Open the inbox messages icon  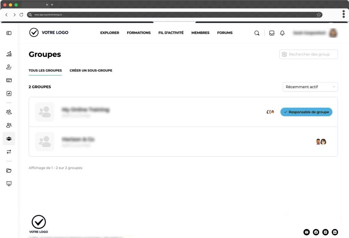[272, 33]
